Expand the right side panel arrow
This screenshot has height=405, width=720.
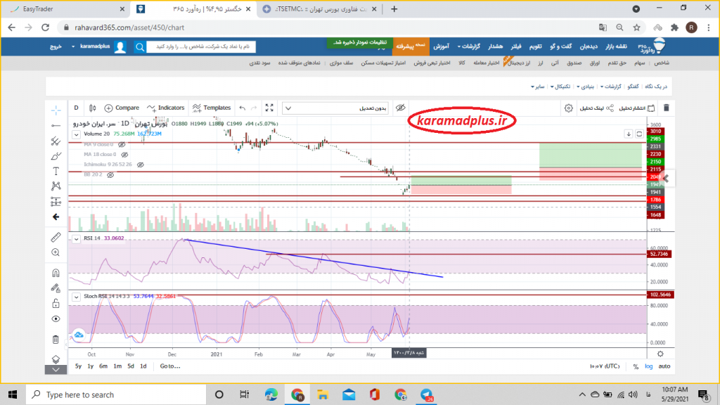click(667, 178)
